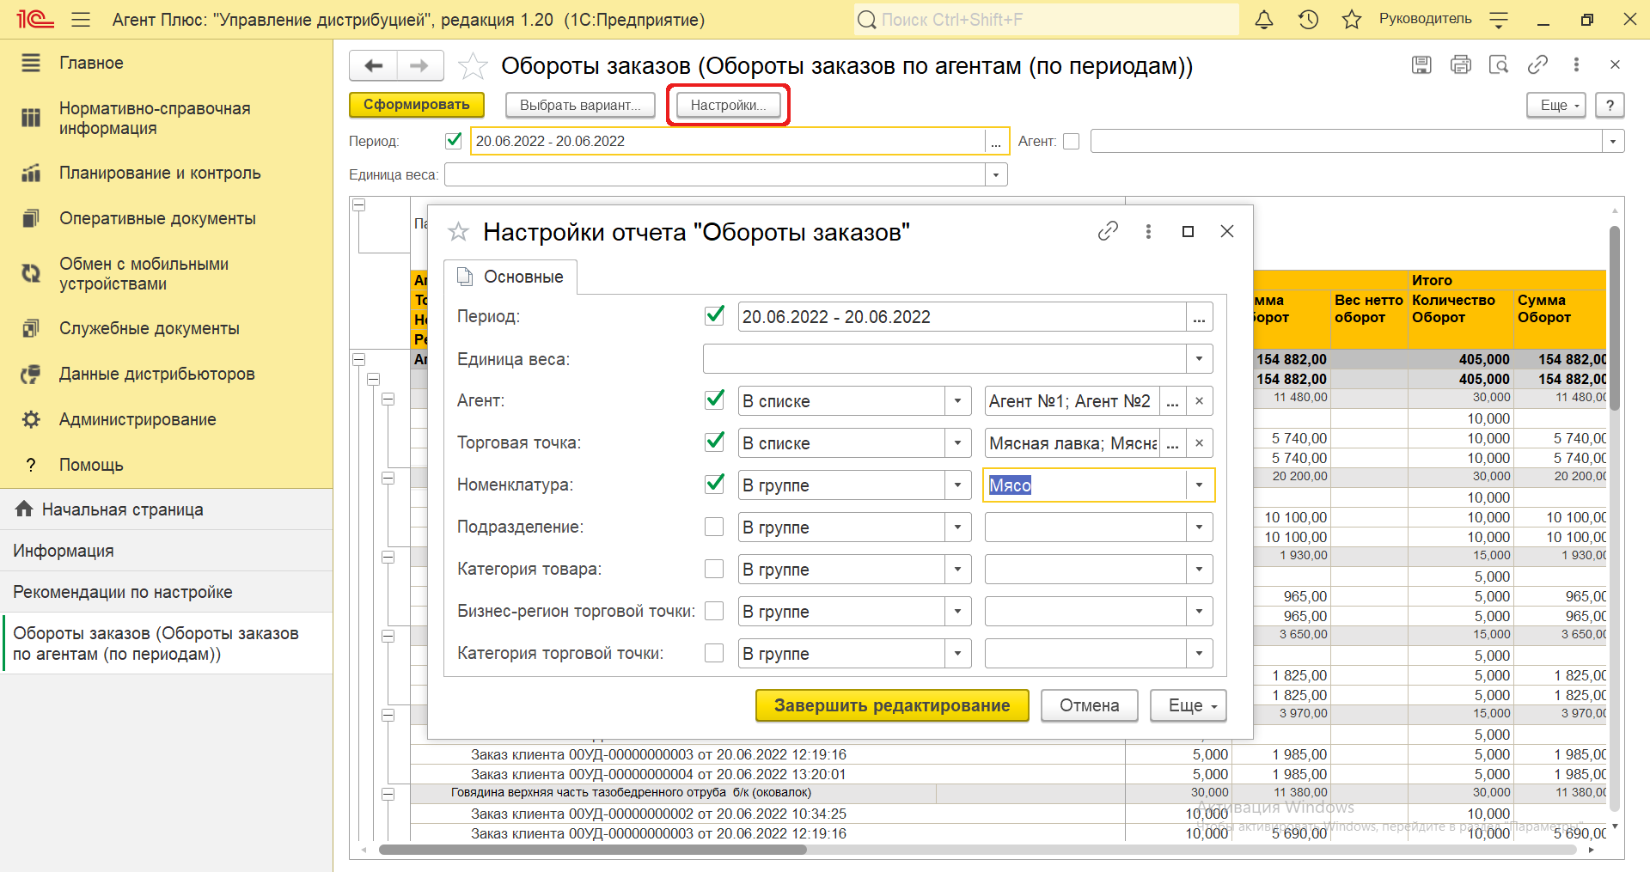Mark the settings dialog as a favorite
The image size is (1650, 872).
coord(459,232)
